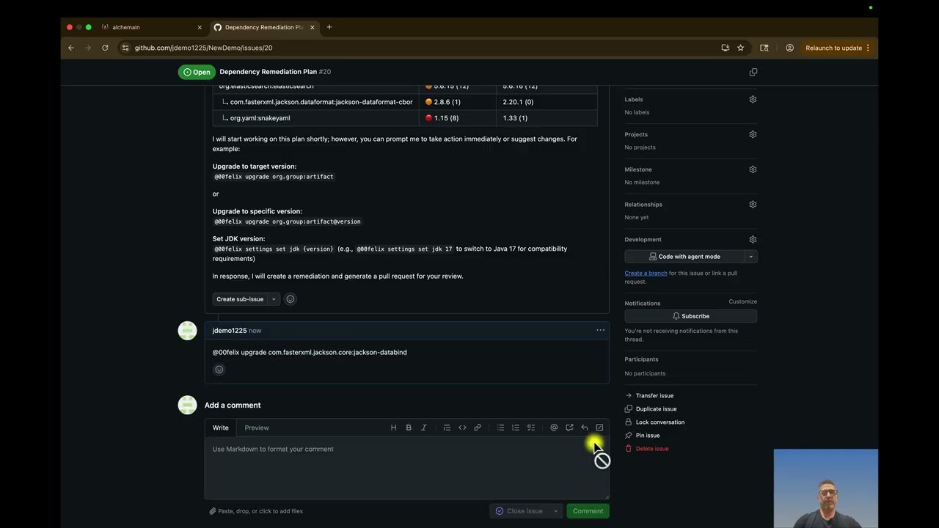Insert a quote block in comment
939x528 pixels.
point(447,428)
